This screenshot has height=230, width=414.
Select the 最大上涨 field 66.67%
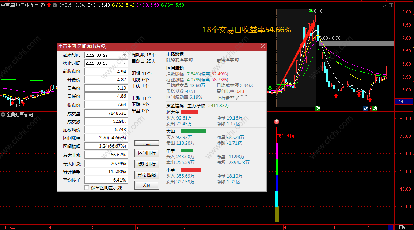coord(106,155)
